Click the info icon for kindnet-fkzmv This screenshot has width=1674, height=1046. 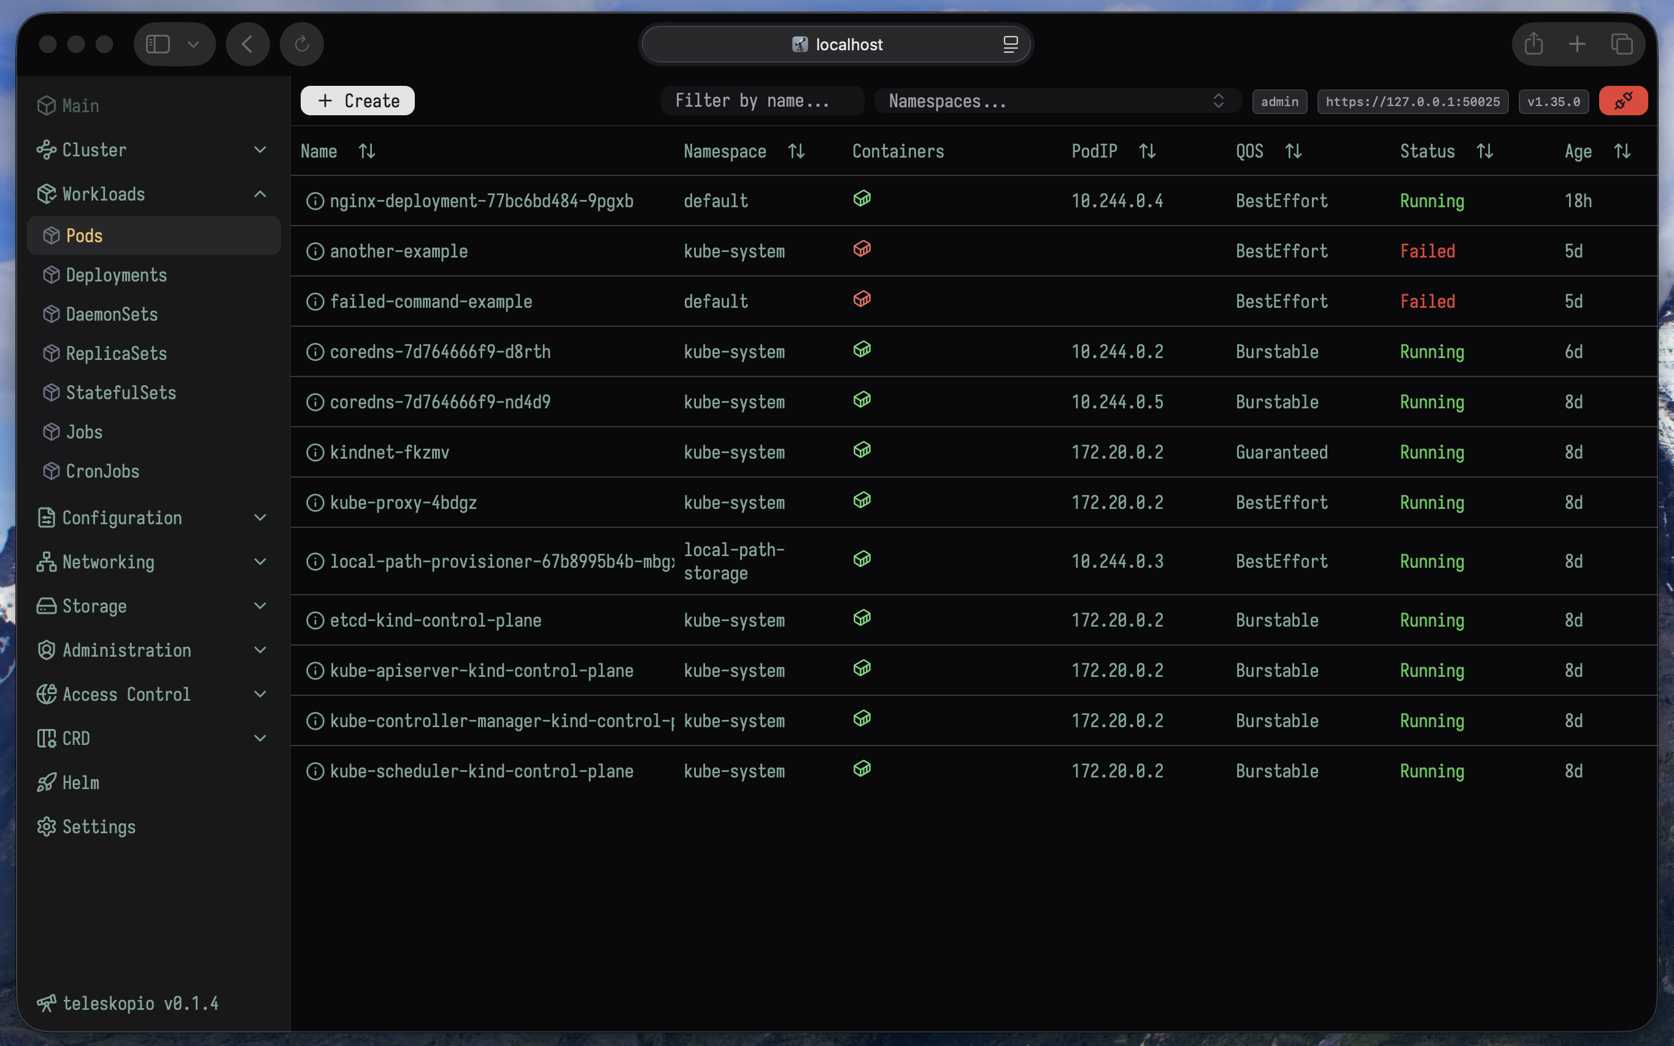(315, 452)
